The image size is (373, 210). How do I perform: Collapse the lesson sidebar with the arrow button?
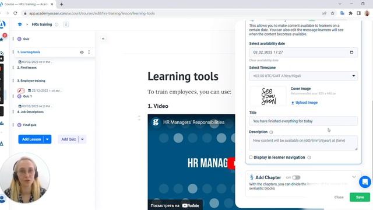click(103, 38)
